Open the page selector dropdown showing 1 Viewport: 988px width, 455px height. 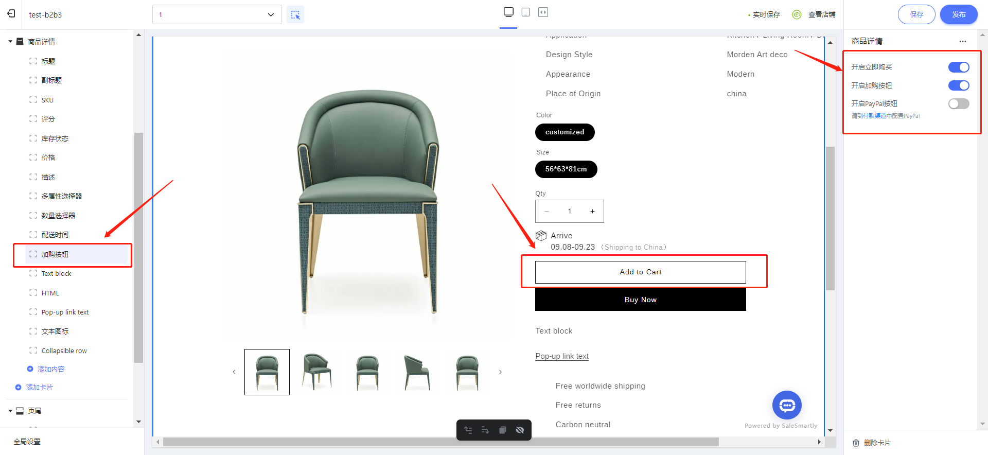[x=217, y=14]
